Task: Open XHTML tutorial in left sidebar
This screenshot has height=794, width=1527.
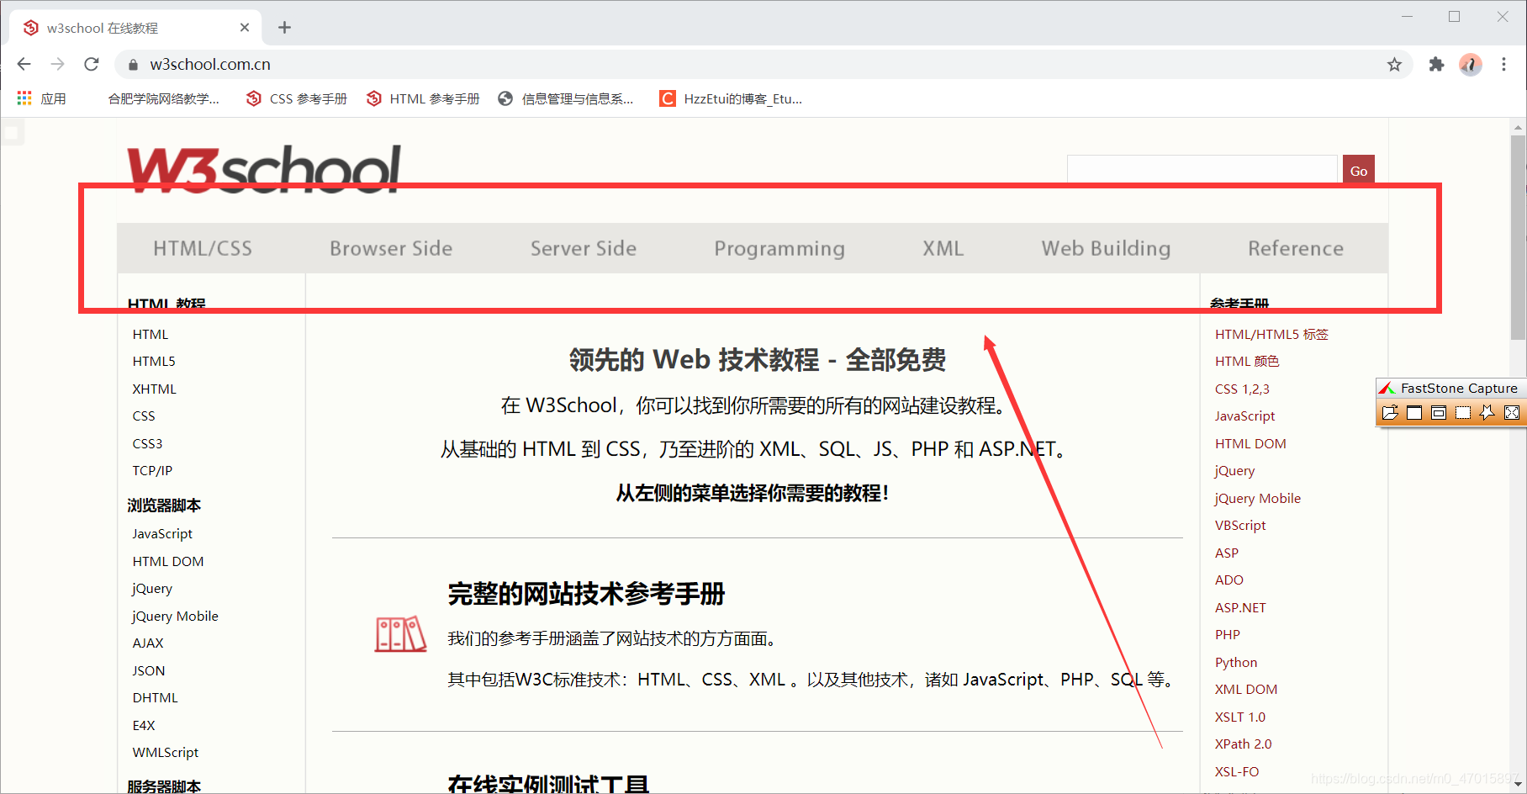Action: pos(155,389)
